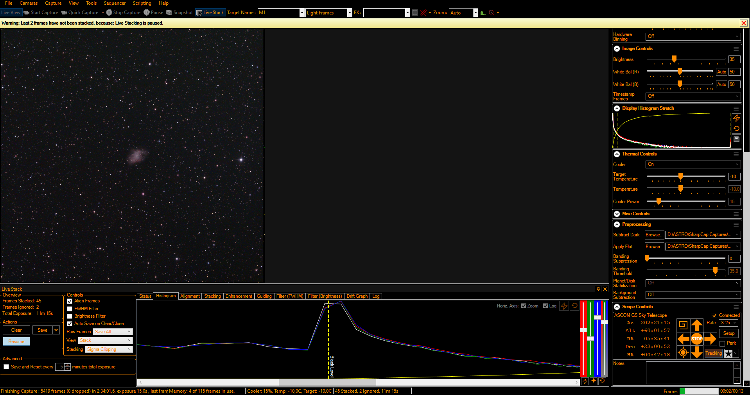Image resolution: width=750 pixels, height=395 pixels.
Task: Open the Cooler On dropdown
Action: pos(693,164)
